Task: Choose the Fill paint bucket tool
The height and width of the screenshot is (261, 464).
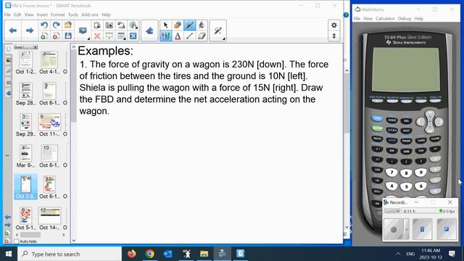Action: pyautogui.click(x=202, y=25)
